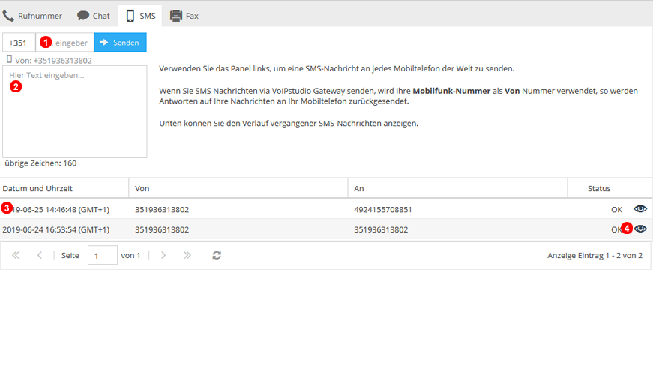Click 'von 1' page count text
653x387 pixels.
[130, 255]
